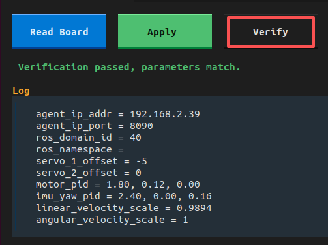Viewport: 328px width, 245px height.
Task: Click the ros_domain_id = 40 line
Action: 89,137
